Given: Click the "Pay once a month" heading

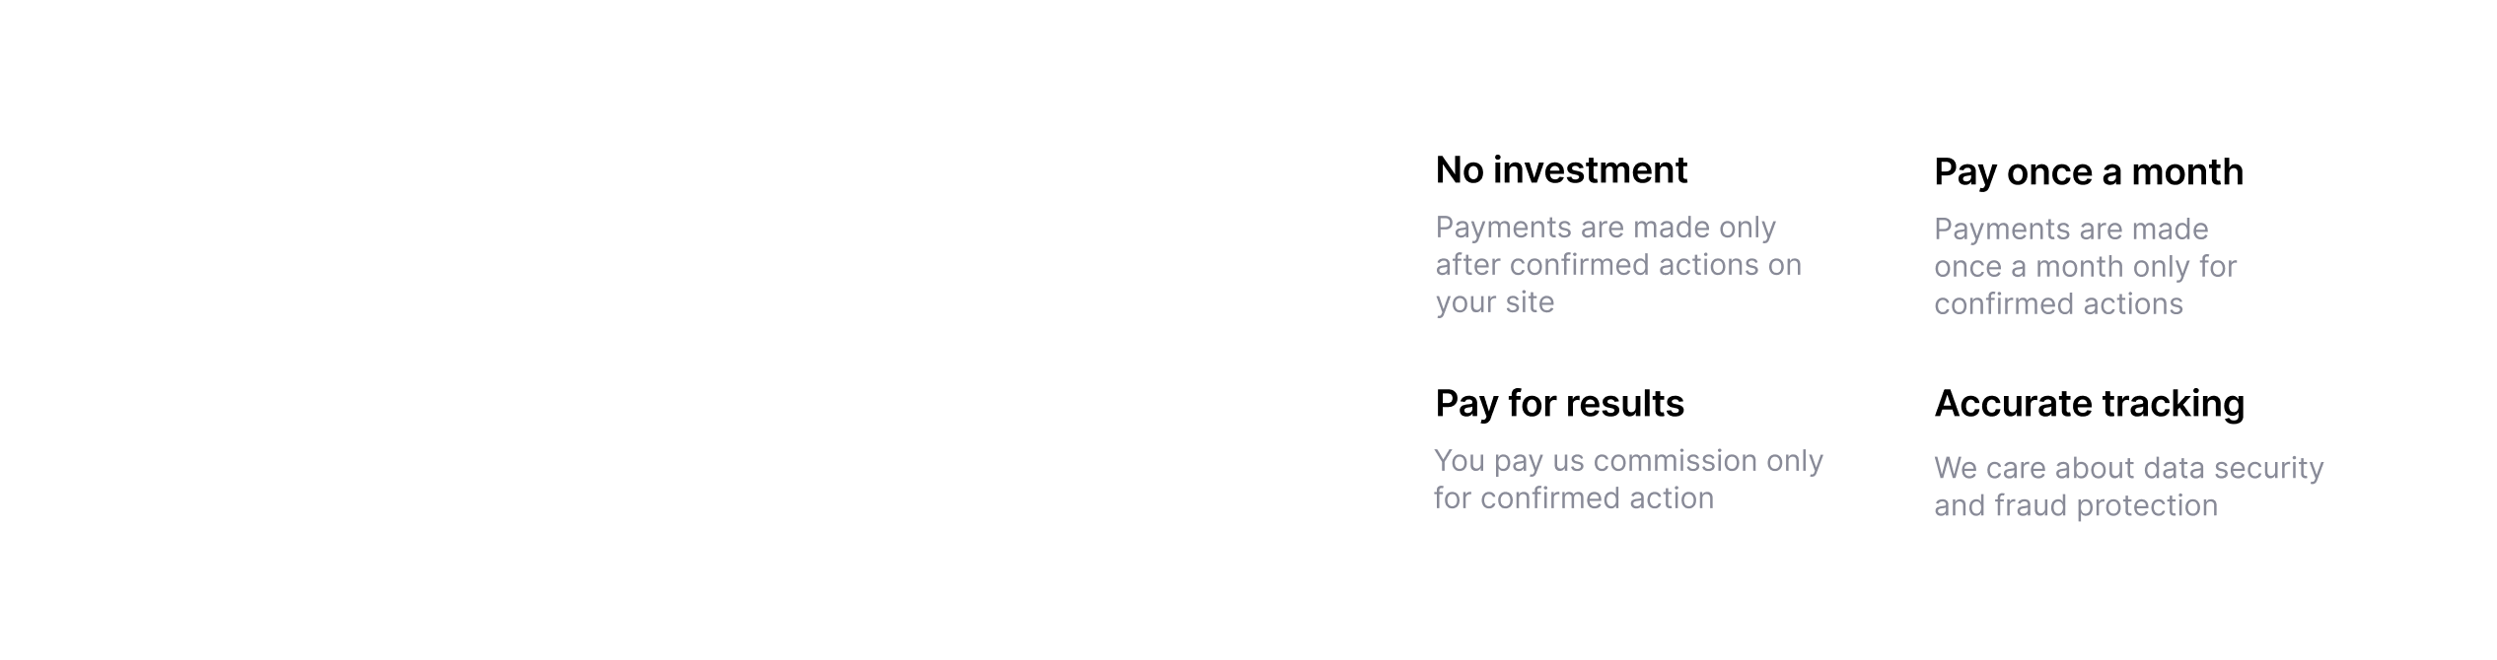Looking at the screenshot, I should (2088, 172).
